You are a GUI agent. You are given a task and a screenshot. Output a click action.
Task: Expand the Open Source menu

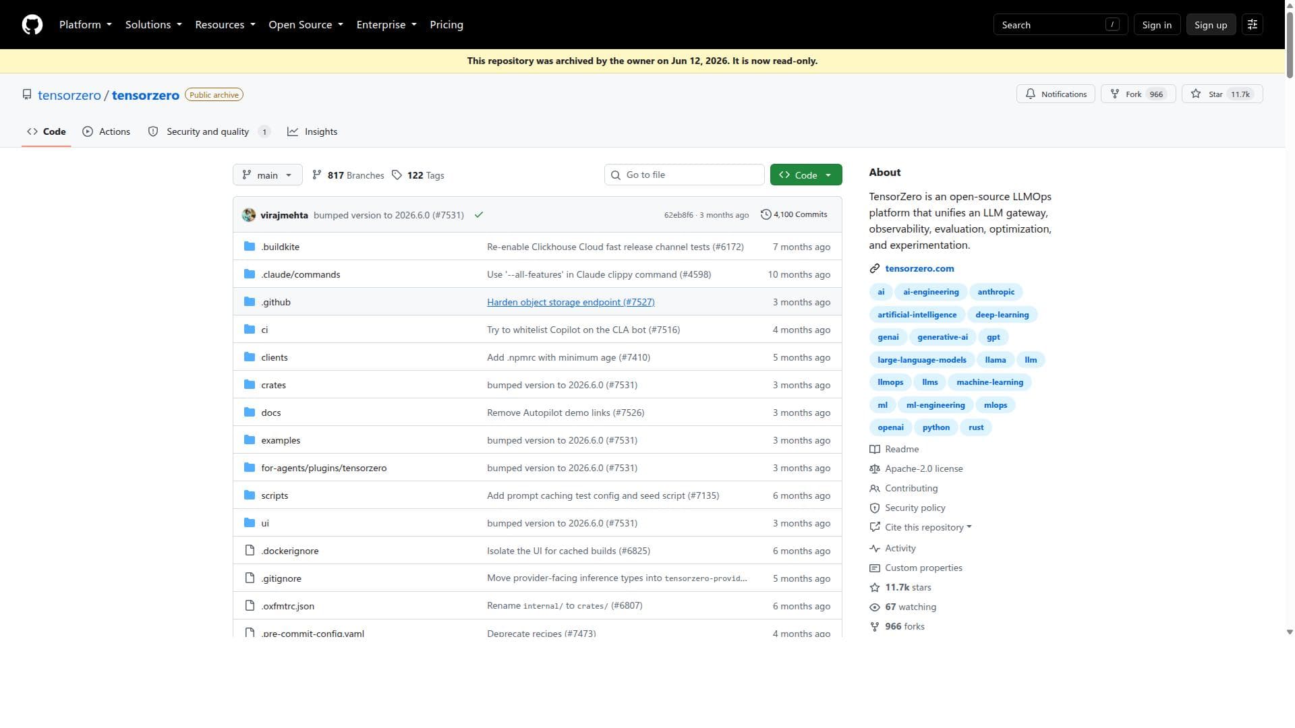pos(306,25)
